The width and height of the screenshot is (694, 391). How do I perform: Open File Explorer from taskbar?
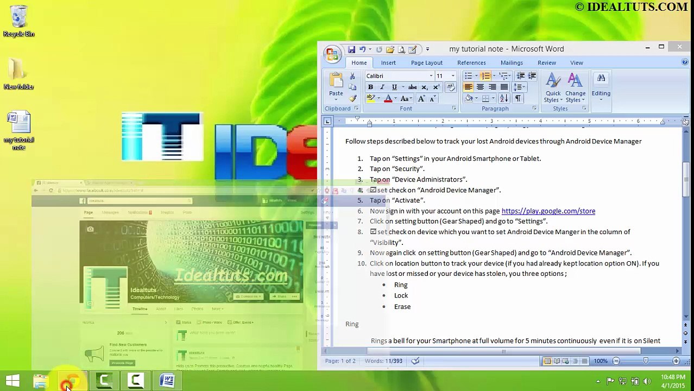(x=41, y=381)
